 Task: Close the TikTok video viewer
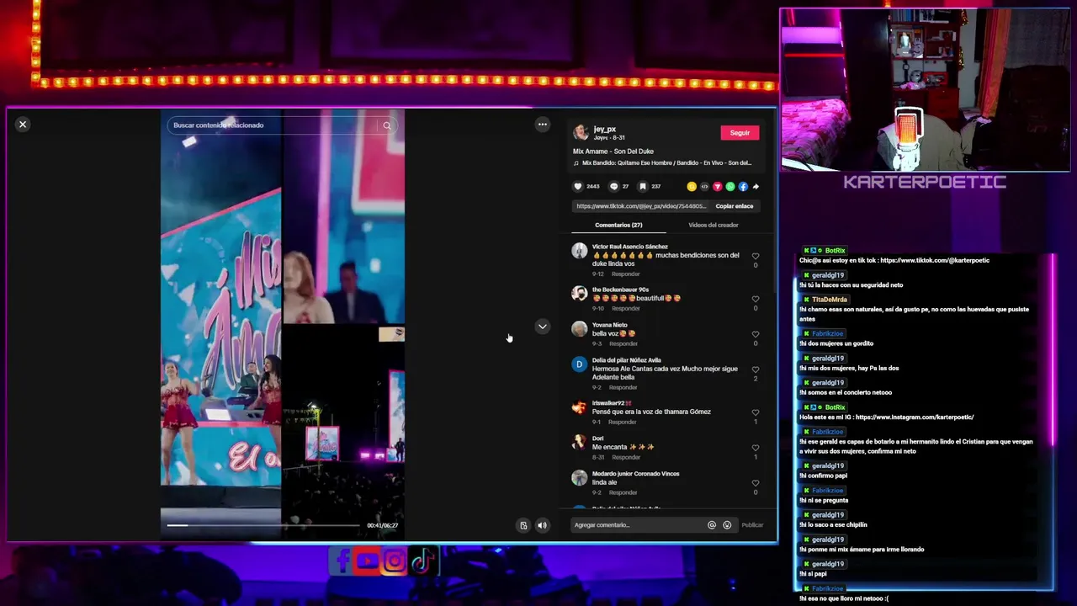click(23, 125)
